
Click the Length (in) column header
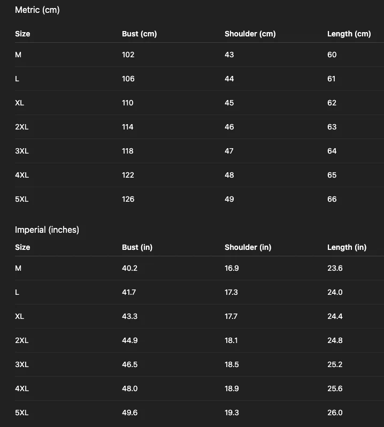click(x=347, y=247)
